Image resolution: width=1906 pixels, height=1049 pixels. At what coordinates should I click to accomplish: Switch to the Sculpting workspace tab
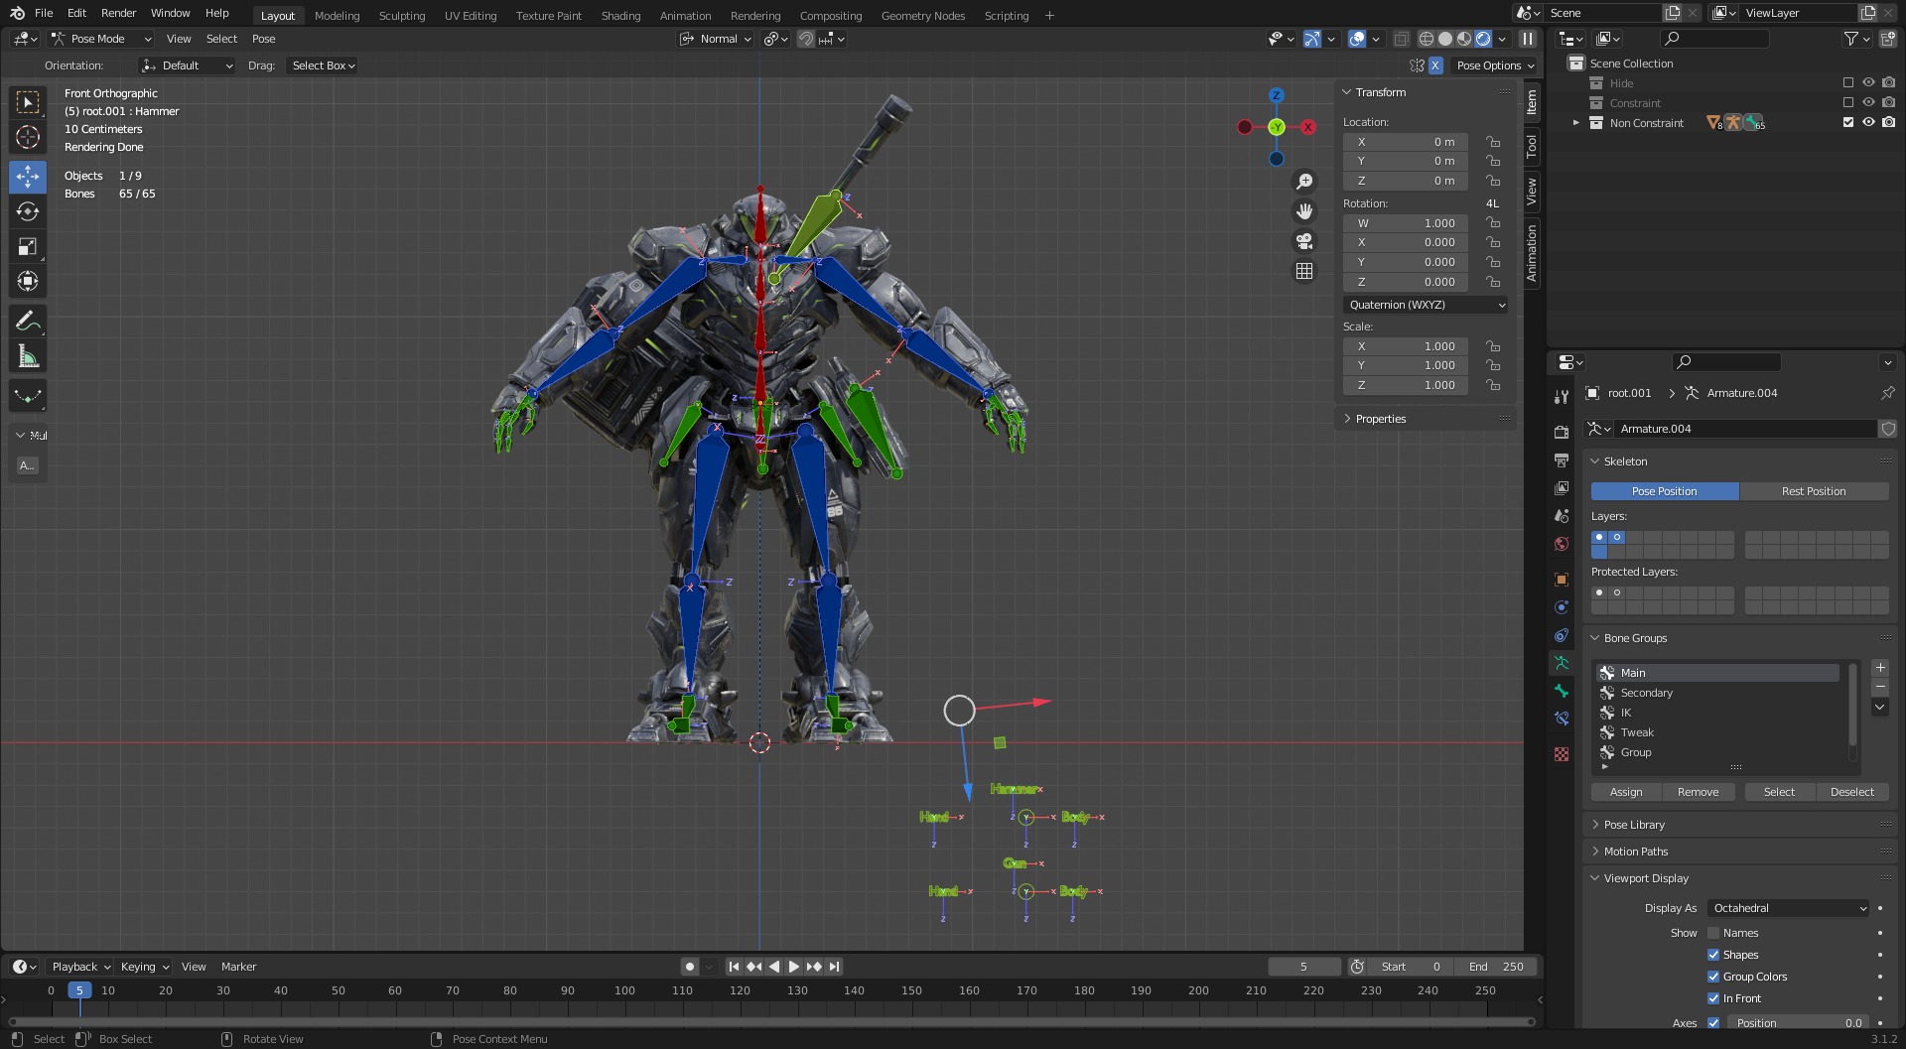(x=402, y=16)
